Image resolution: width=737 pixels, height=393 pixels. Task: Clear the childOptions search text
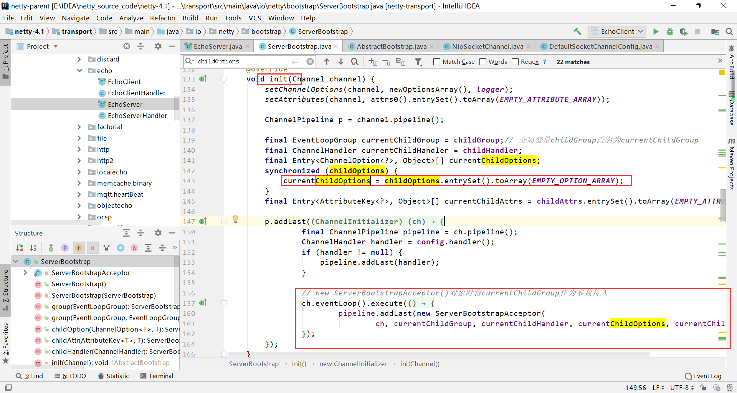tap(310, 61)
